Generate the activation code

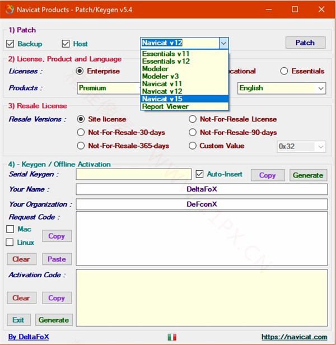[x=54, y=320]
